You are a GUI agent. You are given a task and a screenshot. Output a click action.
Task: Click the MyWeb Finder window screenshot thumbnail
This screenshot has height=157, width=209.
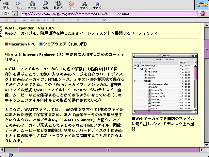tap(165, 84)
